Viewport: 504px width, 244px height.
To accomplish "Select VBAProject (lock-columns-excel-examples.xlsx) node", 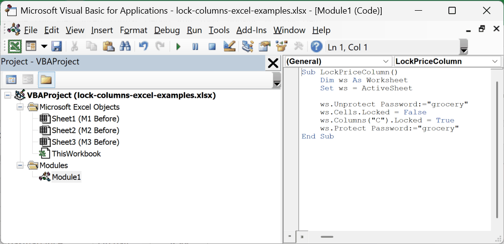I will [x=121, y=96].
